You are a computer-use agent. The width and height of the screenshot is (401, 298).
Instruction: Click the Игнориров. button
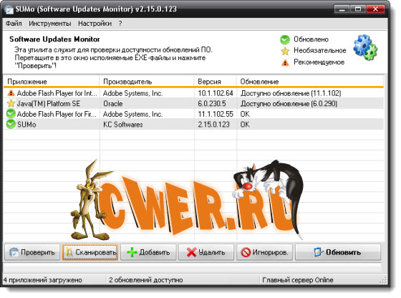tap(264, 252)
